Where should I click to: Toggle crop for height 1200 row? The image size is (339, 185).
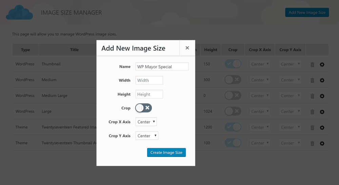233,127
